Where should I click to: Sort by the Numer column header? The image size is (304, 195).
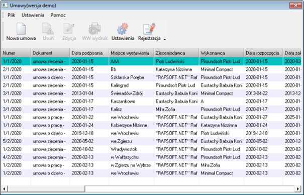[16, 53]
